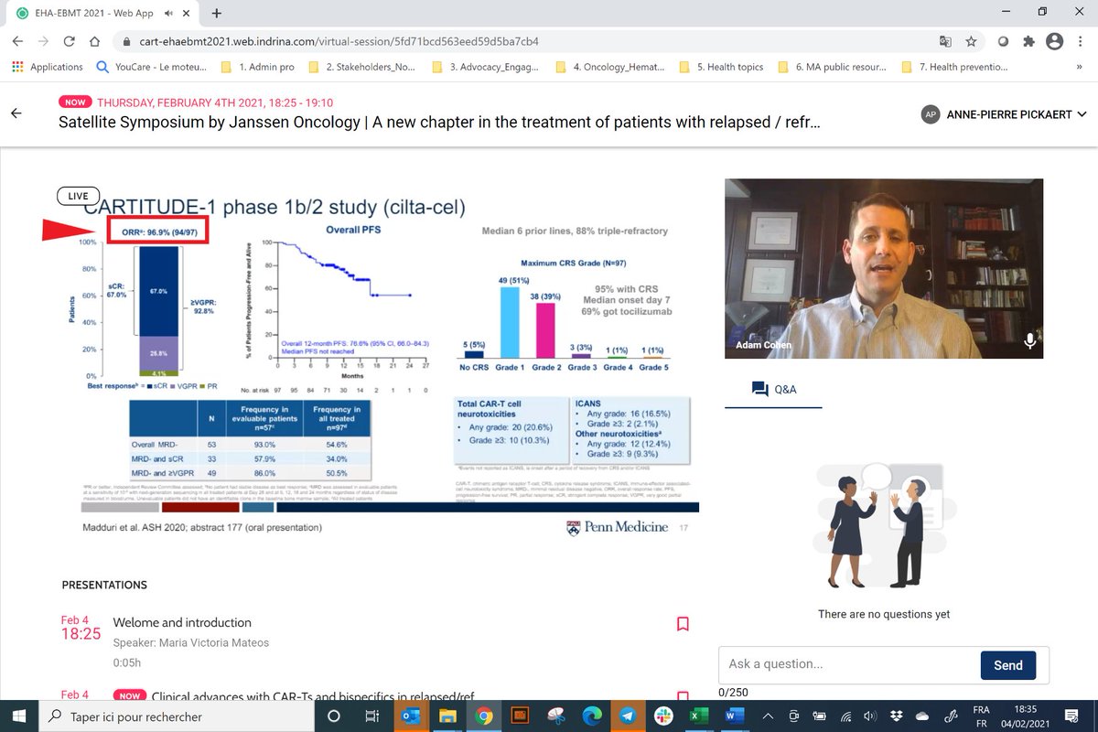Open the Chrome three-dot menu
This screenshot has width=1098, height=732.
point(1080,42)
